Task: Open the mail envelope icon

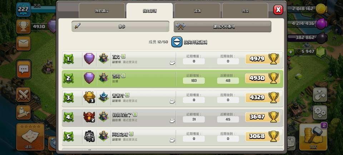Action: pyautogui.click(x=24, y=43)
